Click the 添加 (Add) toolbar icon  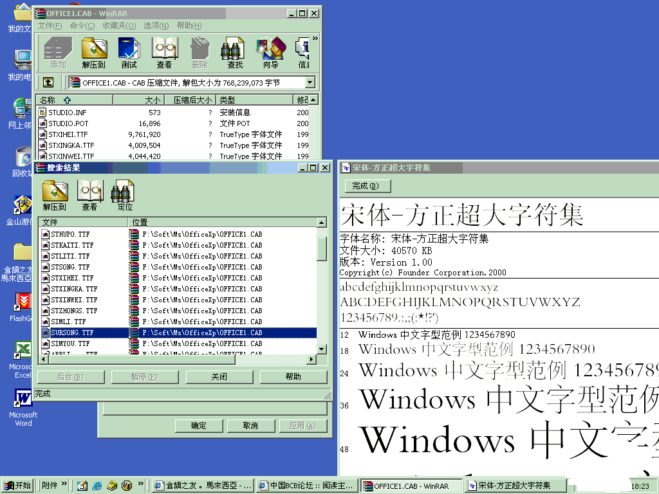coord(59,53)
